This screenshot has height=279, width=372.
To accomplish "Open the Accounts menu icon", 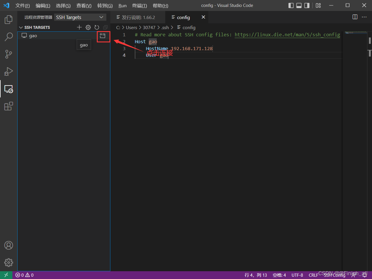I will coord(9,245).
